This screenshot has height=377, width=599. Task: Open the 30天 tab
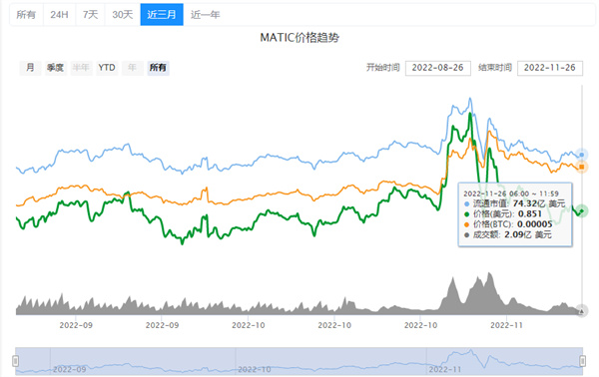click(x=123, y=15)
